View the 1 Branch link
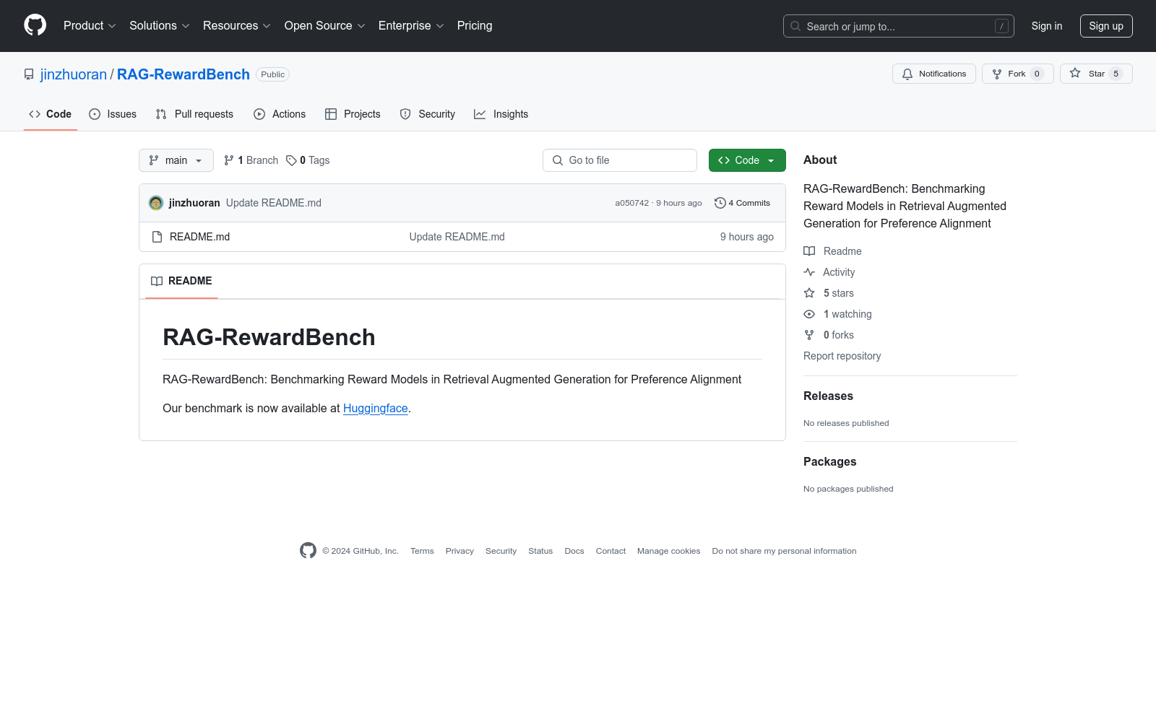 [x=251, y=160]
